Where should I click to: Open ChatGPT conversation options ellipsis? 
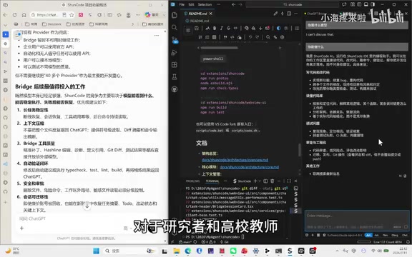[x=157, y=36]
